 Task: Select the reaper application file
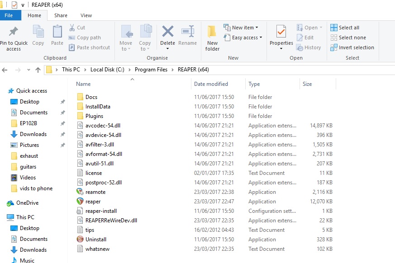point(93,202)
